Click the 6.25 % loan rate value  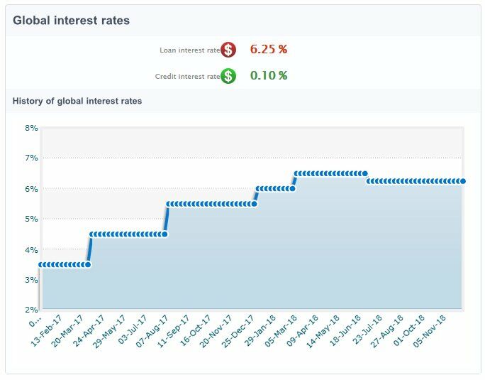tap(269, 50)
